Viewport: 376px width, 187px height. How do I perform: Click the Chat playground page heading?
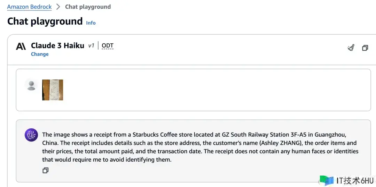(x=45, y=22)
